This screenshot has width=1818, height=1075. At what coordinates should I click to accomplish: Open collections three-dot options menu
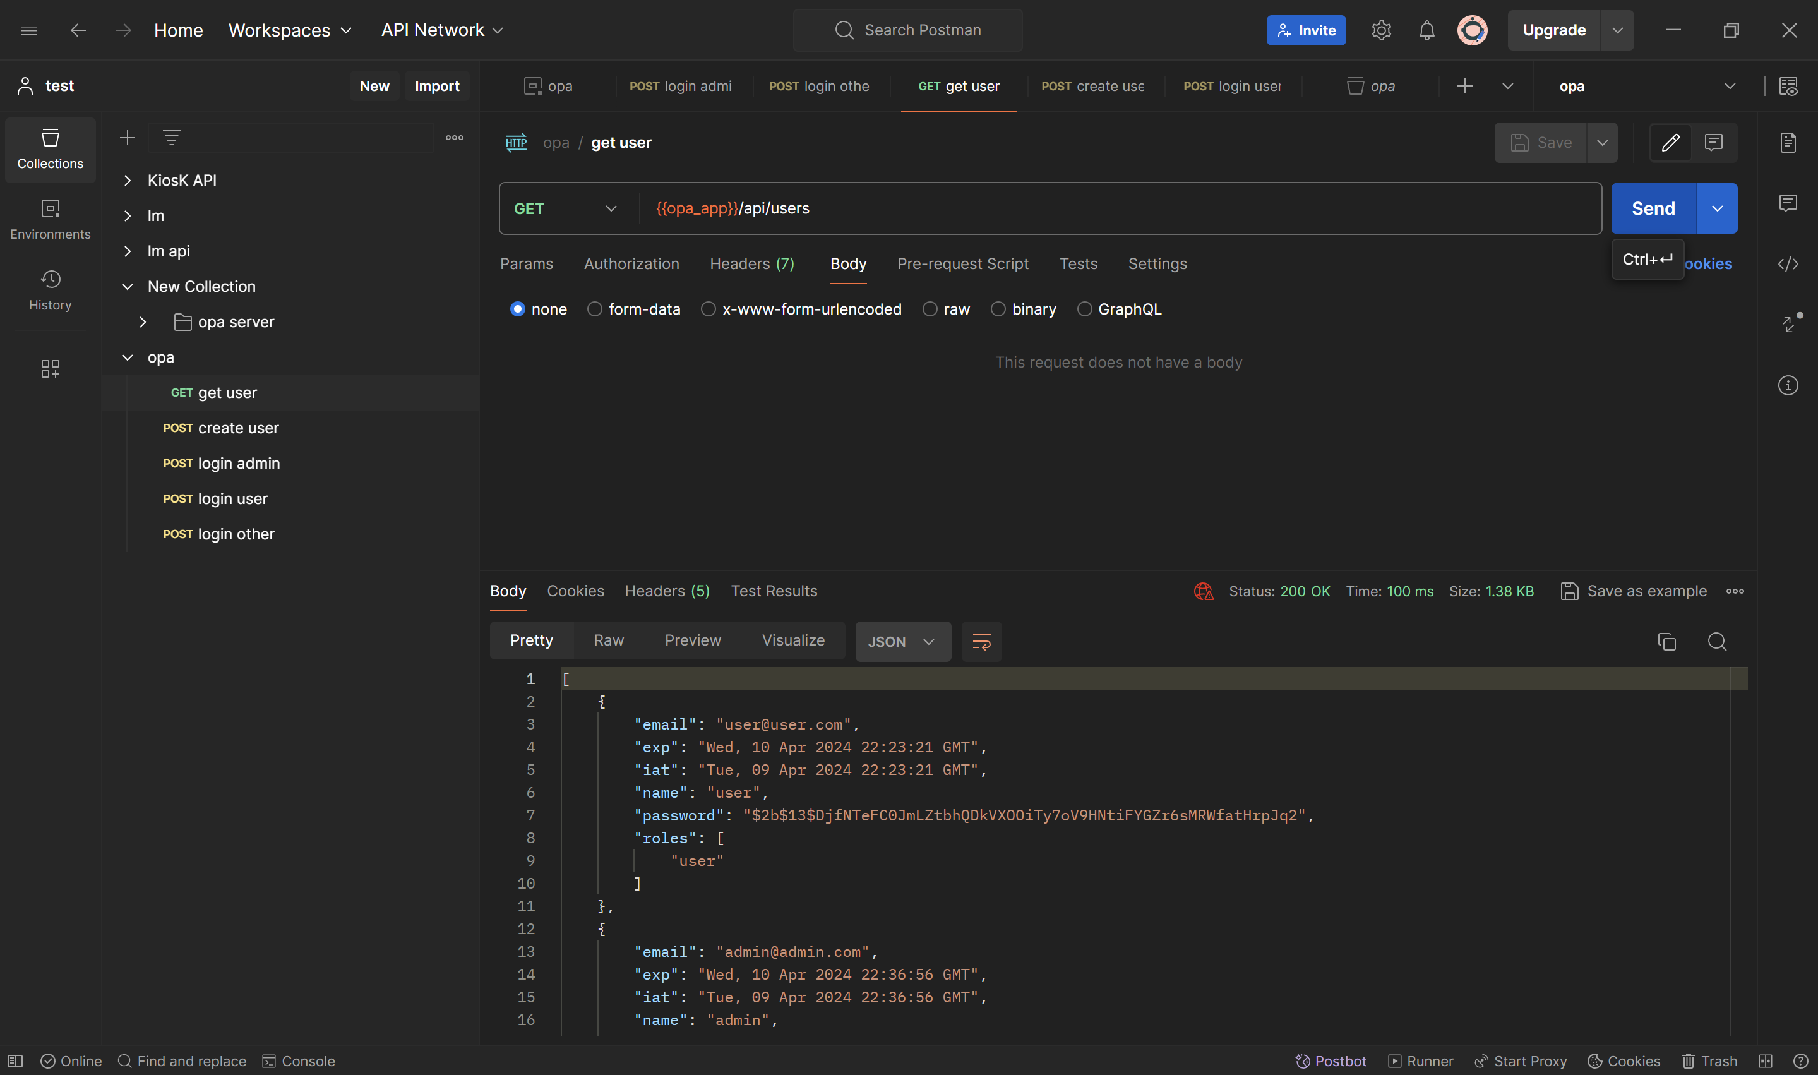click(x=454, y=138)
